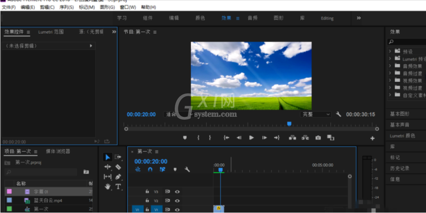Select the Selection arrow tool
Viewport: 426px width, 213px height.
coord(107,157)
